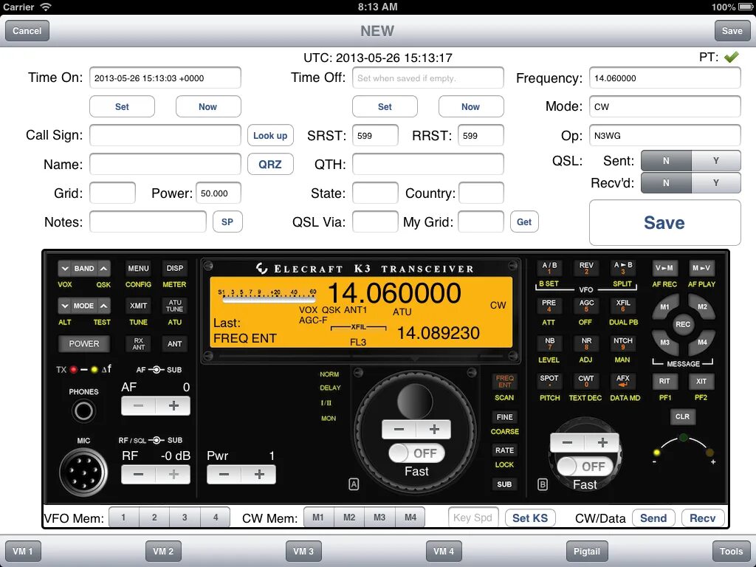This screenshot has height=567, width=756.
Task: Tap the REV key
Action: (586, 267)
